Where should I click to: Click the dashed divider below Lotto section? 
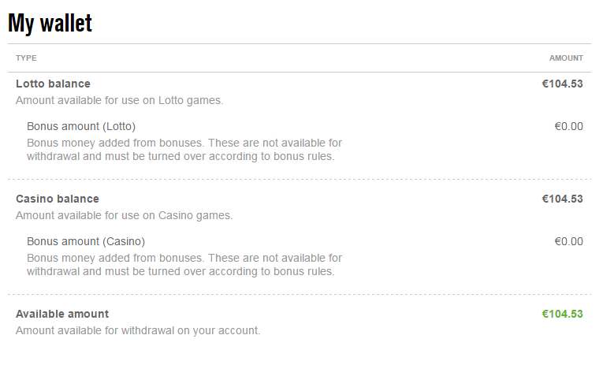[300, 180]
